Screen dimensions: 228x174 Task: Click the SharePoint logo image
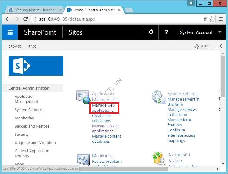(x=36, y=66)
